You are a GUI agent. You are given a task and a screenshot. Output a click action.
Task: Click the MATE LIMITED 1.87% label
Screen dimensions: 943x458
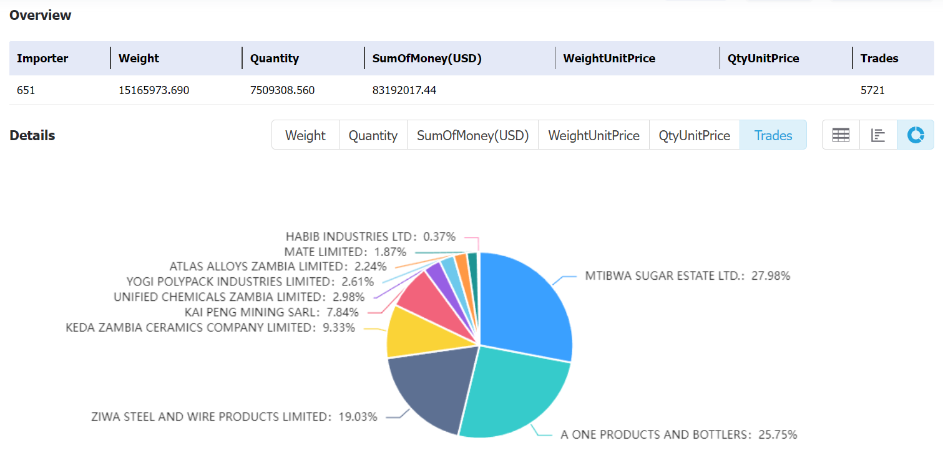345,252
